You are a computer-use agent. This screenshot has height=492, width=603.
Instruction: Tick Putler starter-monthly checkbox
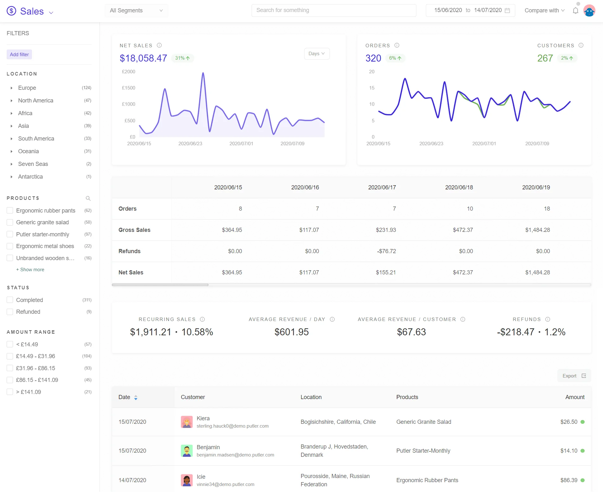coord(10,234)
